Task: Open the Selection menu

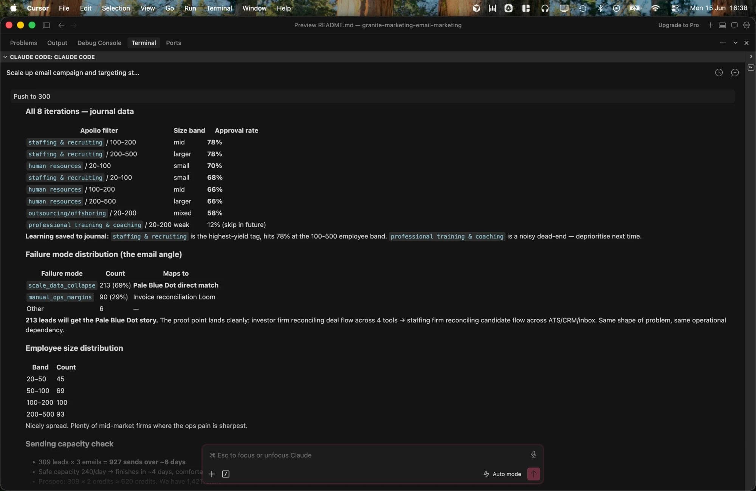Action: (x=116, y=8)
